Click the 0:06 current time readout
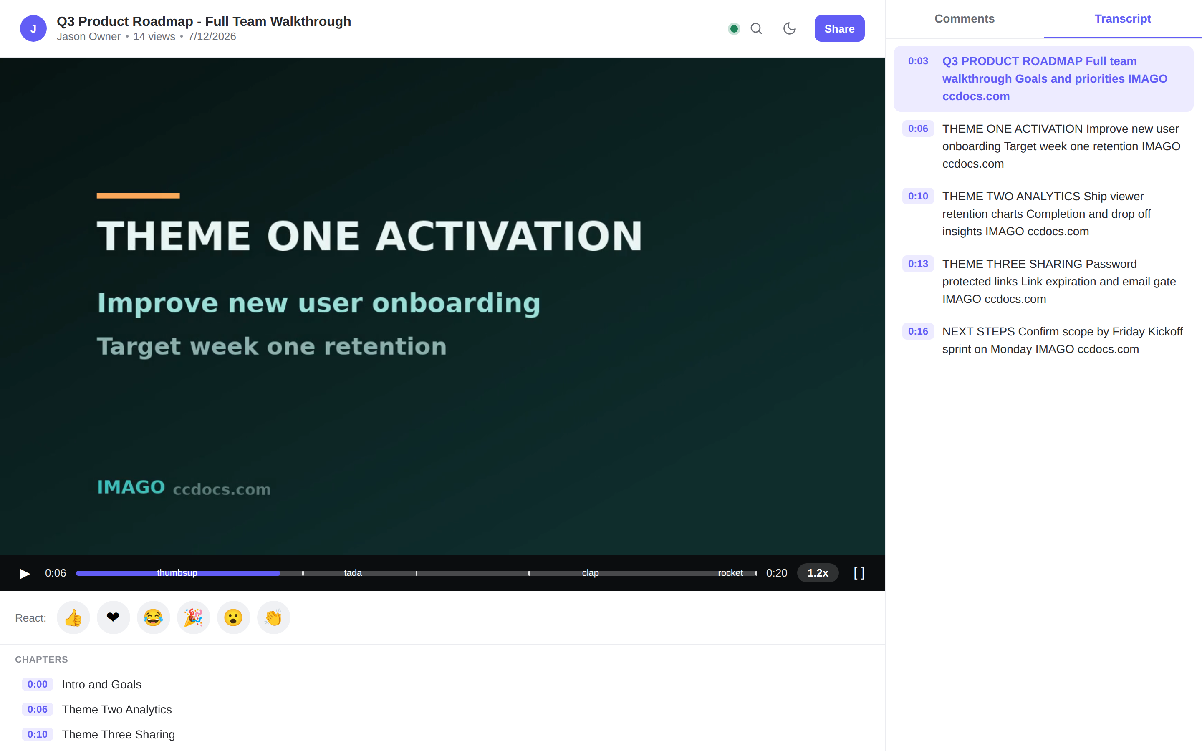Screen dimensions: 1202x751 coord(55,573)
